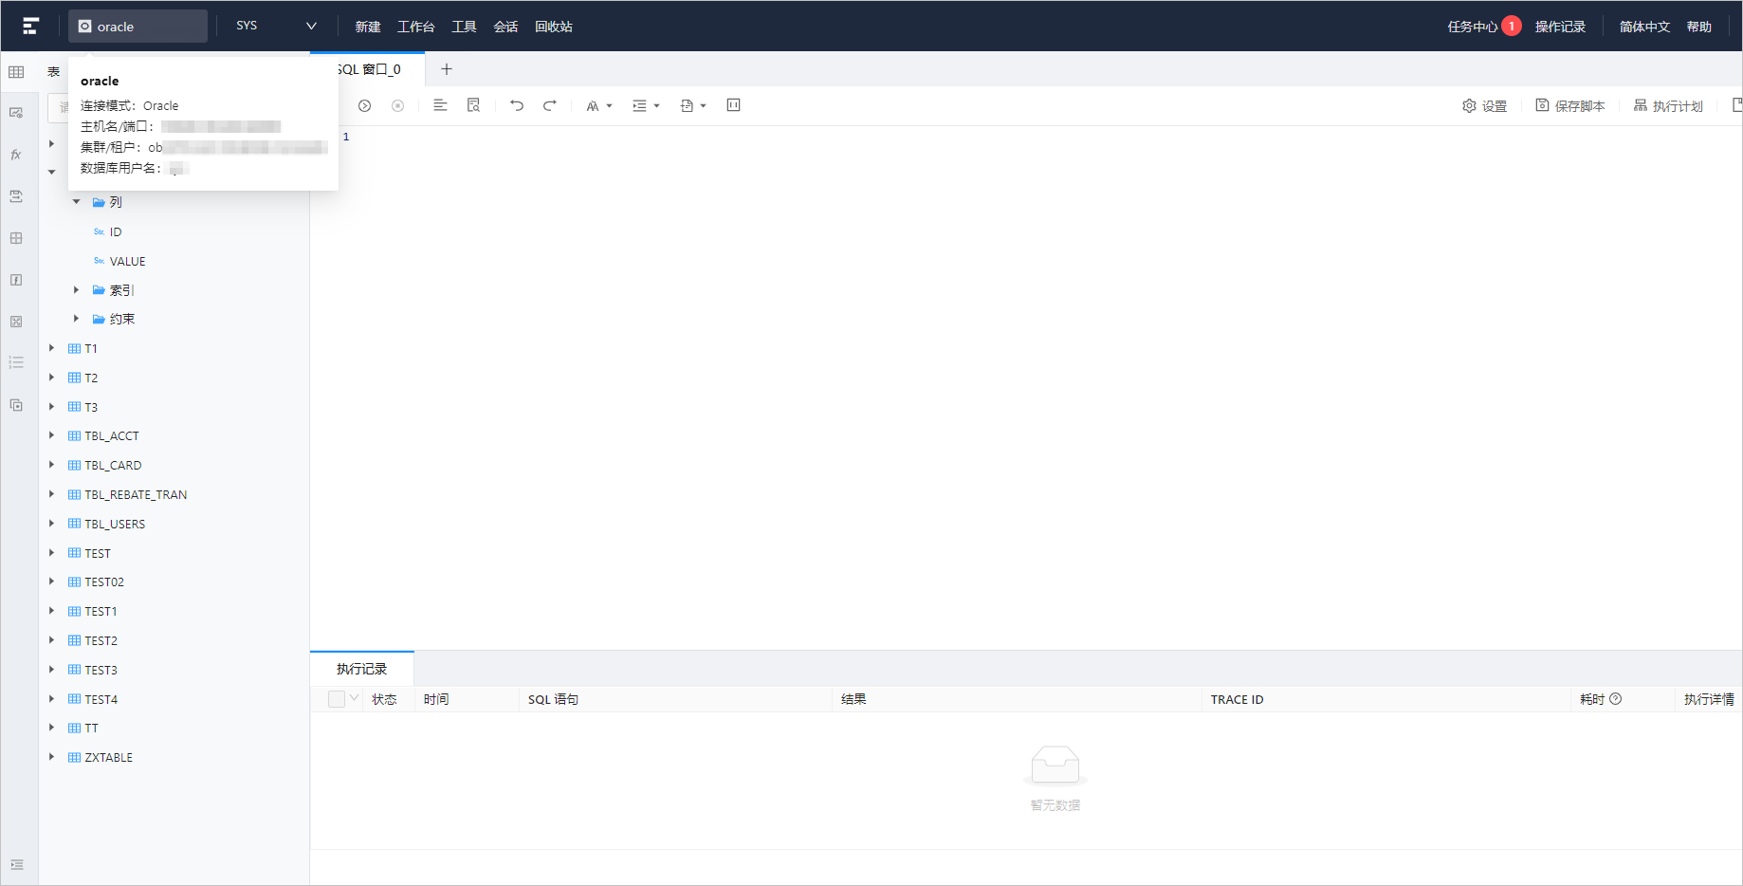Click the redo arrow icon

pyautogui.click(x=550, y=105)
